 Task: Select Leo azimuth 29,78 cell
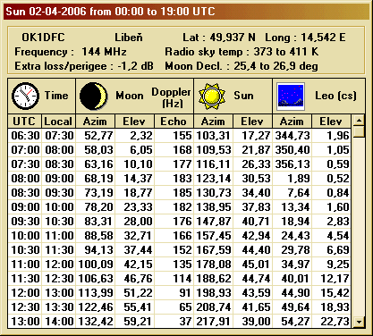coord(292,250)
